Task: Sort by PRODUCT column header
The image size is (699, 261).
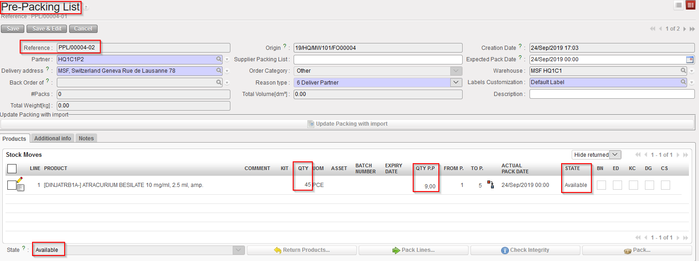Action: coord(55,168)
